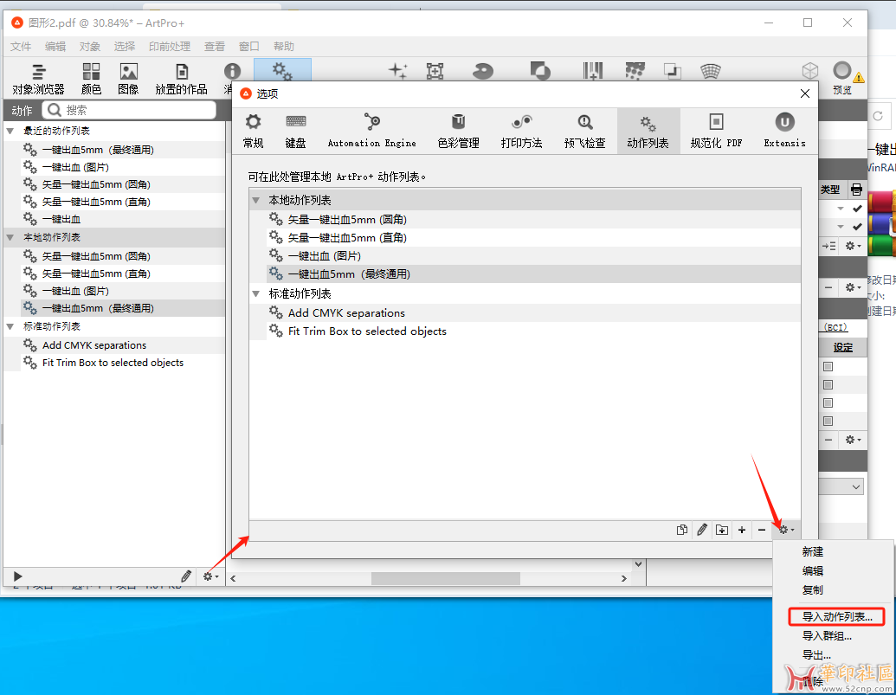Select Add CMYK separations in dialog
The image size is (896, 695).
[x=533, y=313]
